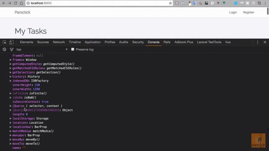This screenshot has width=269, height=151.
Task: Click the localhost:8000 address bar
Action: point(99,3)
